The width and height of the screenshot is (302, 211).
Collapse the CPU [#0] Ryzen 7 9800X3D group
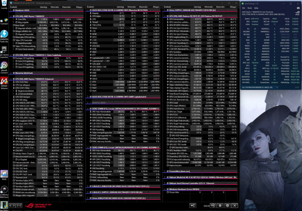pyautogui.click(x=11, y=16)
